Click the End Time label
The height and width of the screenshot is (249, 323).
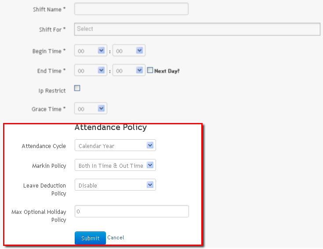point(51,71)
